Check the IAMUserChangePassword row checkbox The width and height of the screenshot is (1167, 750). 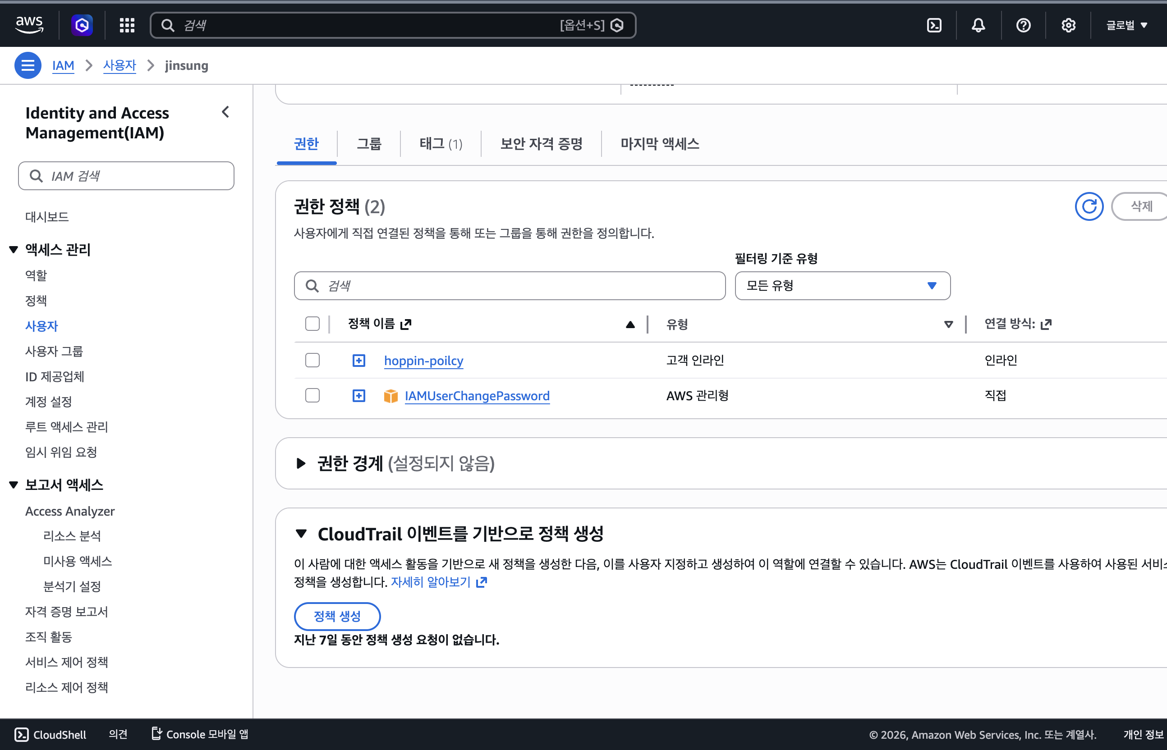coord(312,395)
